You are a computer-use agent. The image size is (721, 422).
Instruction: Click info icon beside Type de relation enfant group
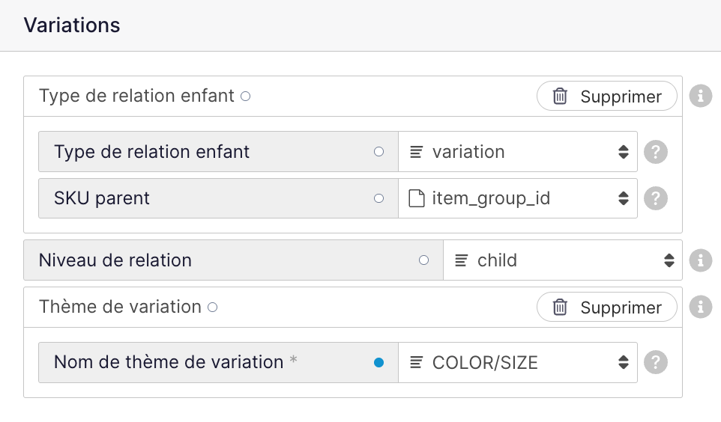click(701, 96)
